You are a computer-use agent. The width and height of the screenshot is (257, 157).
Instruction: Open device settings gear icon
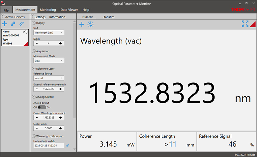pos(13,24)
